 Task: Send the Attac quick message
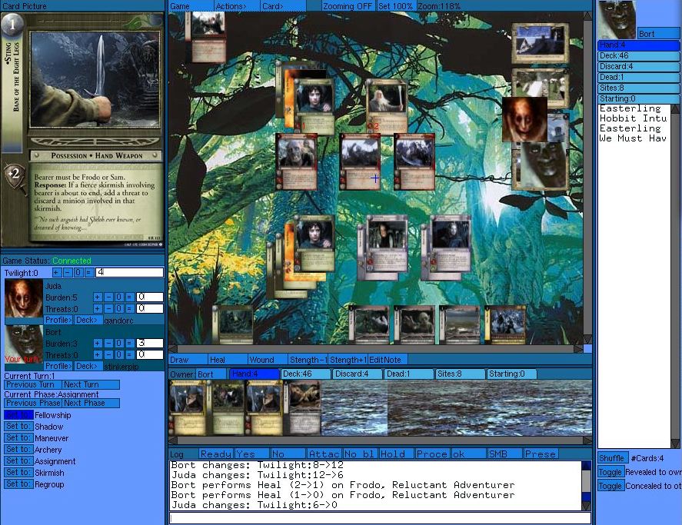(324, 454)
